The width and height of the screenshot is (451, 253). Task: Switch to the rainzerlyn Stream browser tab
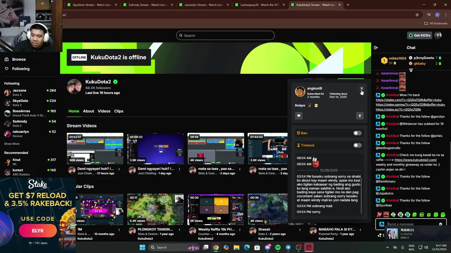pos(203,5)
